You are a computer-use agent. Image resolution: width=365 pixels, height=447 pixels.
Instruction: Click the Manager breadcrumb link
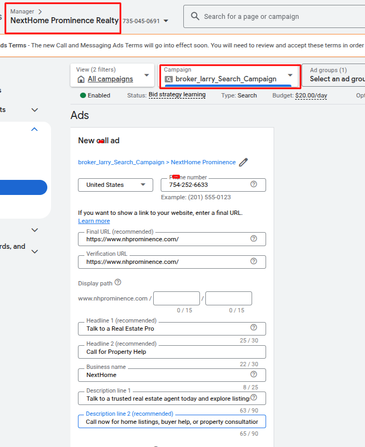(x=22, y=12)
